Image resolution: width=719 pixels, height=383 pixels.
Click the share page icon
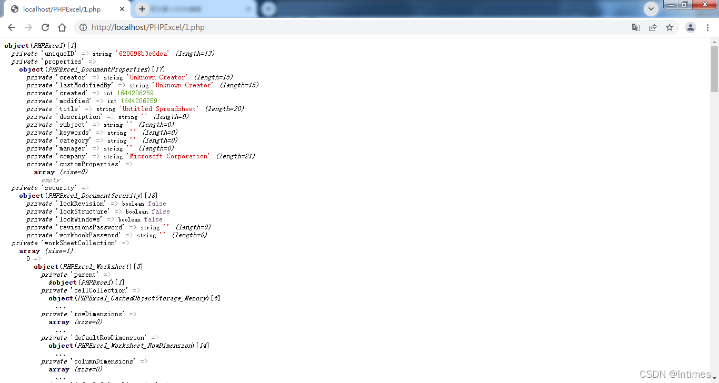653,27
